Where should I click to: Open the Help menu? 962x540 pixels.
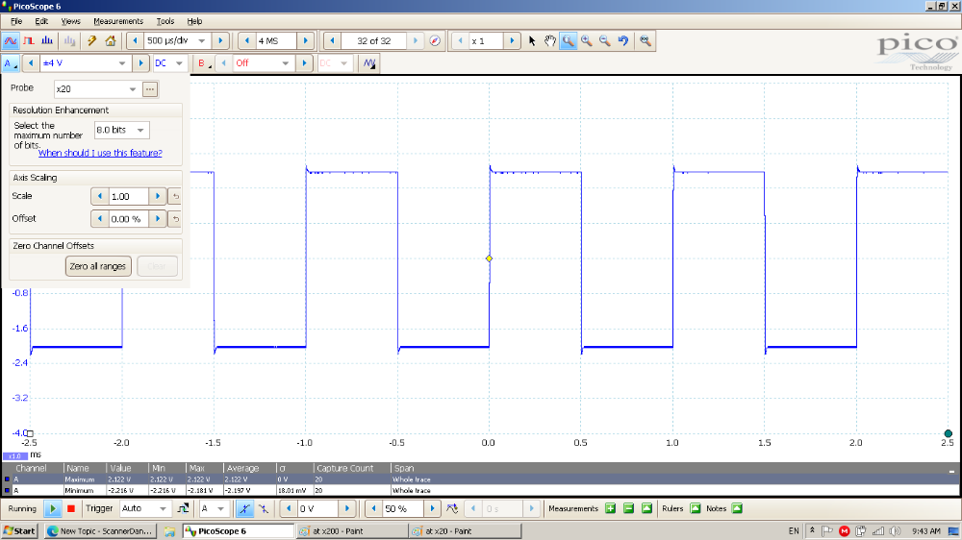(194, 21)
